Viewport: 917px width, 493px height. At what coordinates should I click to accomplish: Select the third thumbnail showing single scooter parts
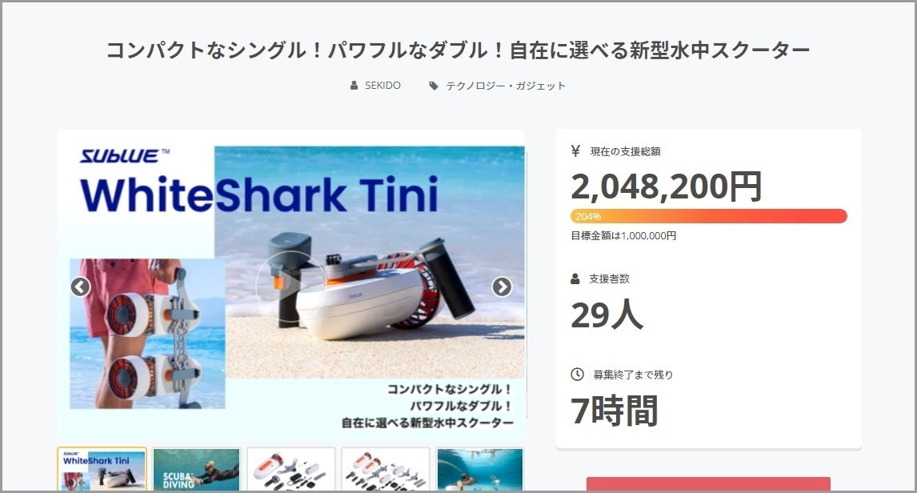(291, 469)
